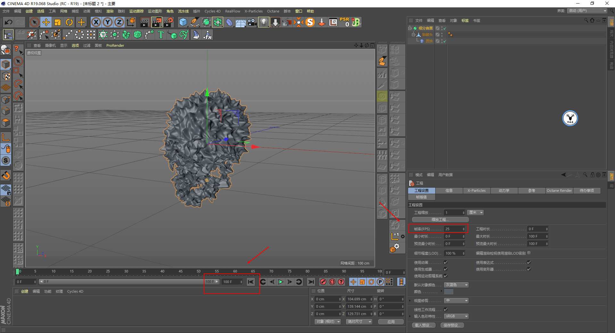Open the X-Particles menu in menu bar
The width and height of the screenshot is (615, 333).
click(x=253, y=11)
